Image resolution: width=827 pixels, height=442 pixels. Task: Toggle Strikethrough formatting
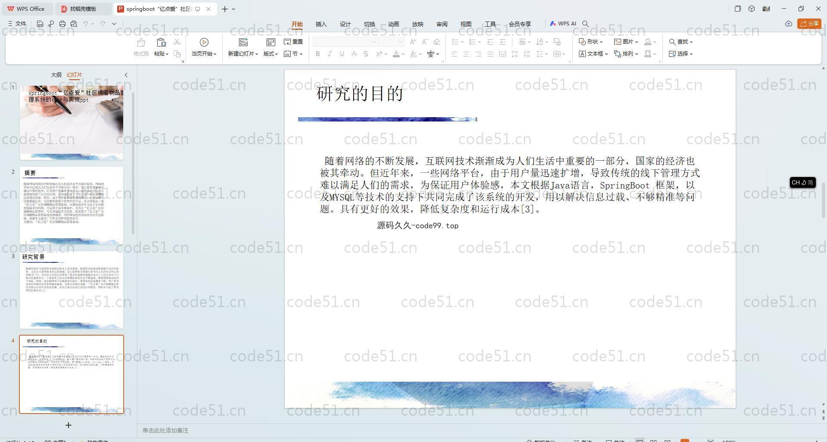click(x=354, y=54)
